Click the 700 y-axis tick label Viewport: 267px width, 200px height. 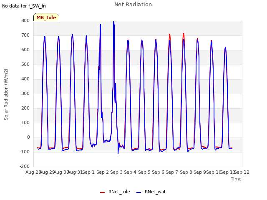(25, 35)
